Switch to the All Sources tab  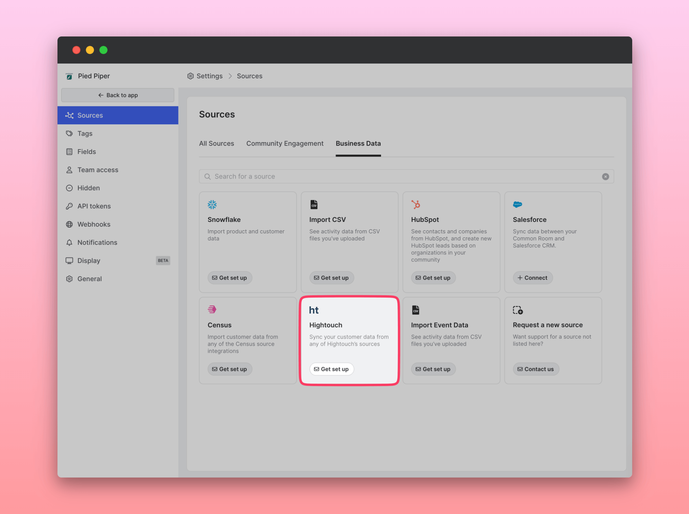(216, 144)
